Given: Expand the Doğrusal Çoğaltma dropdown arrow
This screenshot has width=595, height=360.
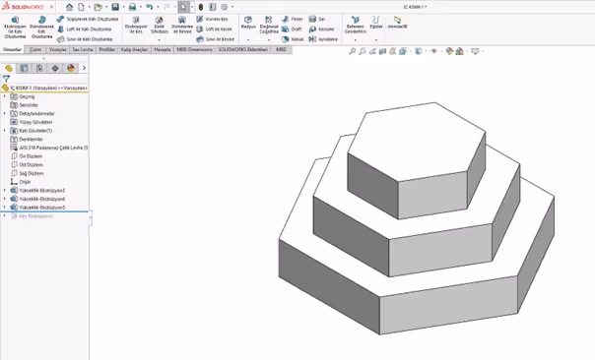Looking at the screenshot, I should pyautogui.click(x=269, y=39).
